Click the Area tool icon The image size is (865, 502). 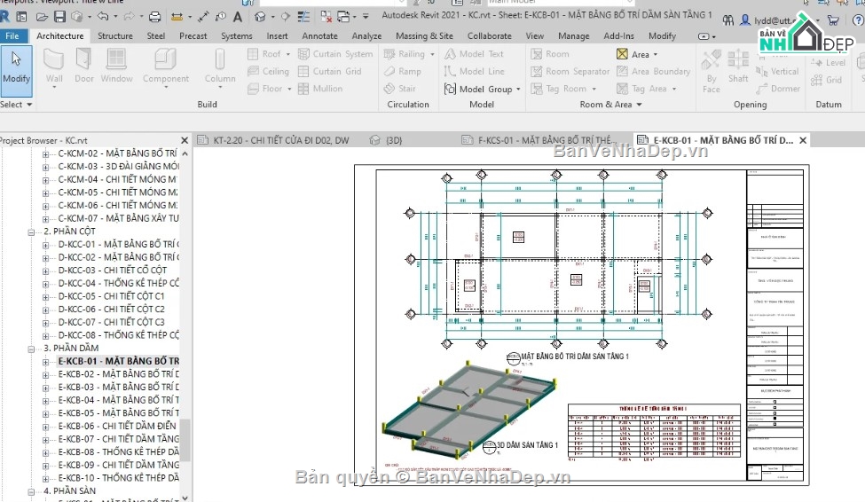pos(622,54)
